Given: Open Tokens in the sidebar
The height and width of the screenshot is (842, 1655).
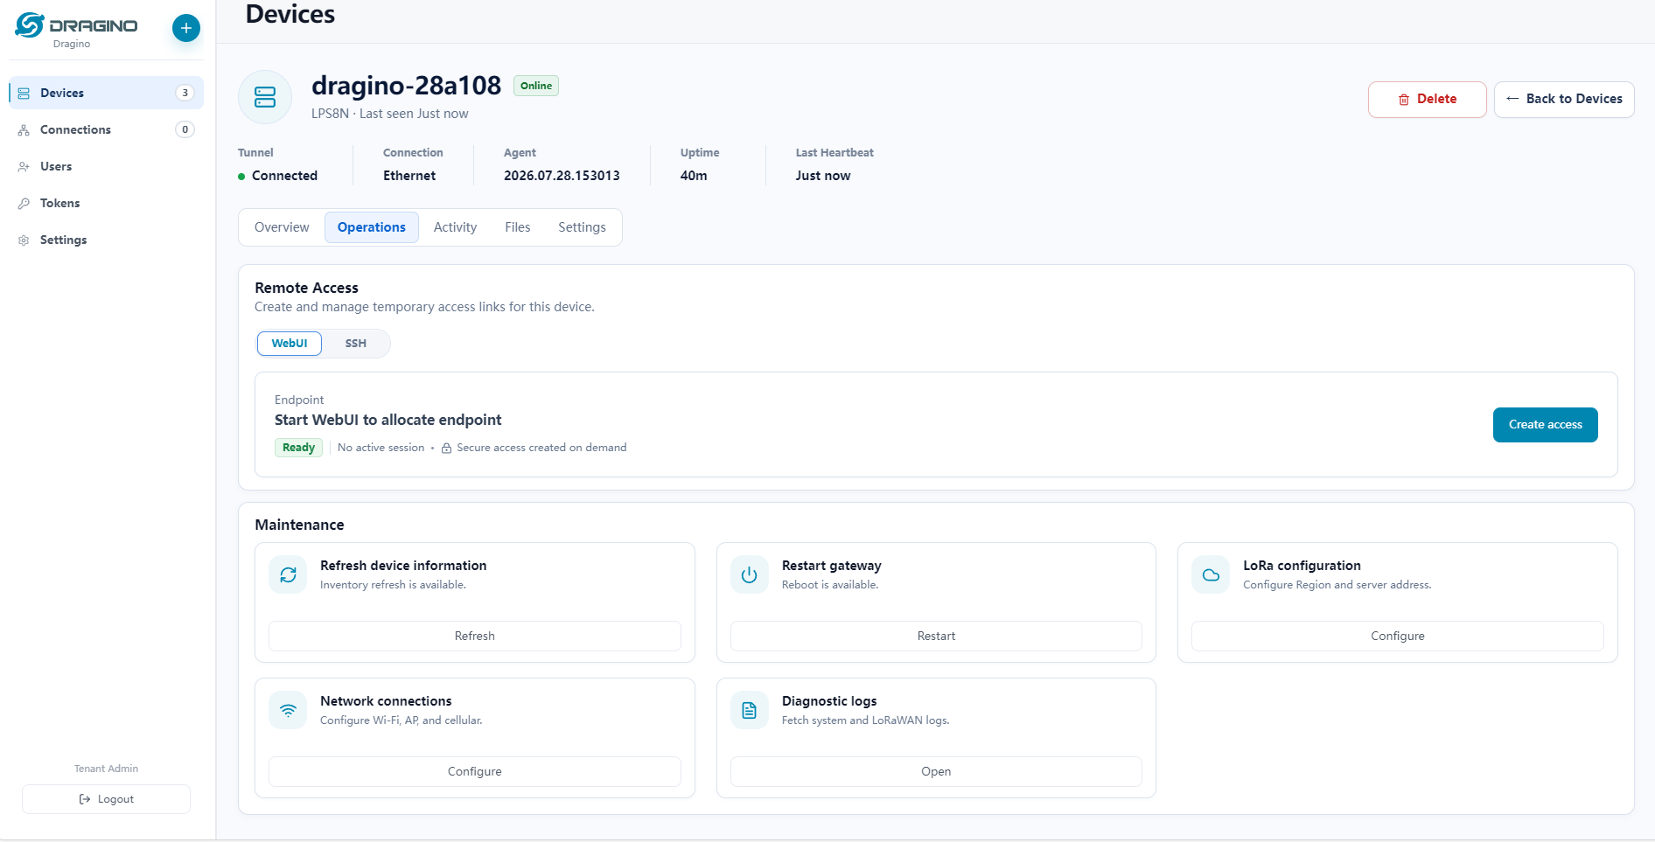Looking at the screenshot, I should pyautogui.click(x=106, y=203).
